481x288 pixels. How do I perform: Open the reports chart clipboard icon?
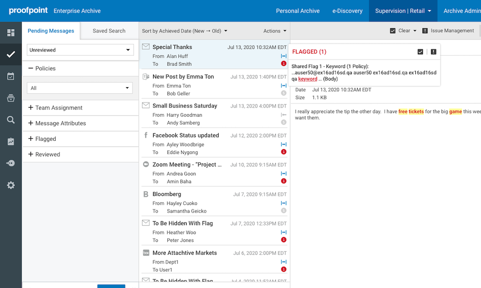11,141
